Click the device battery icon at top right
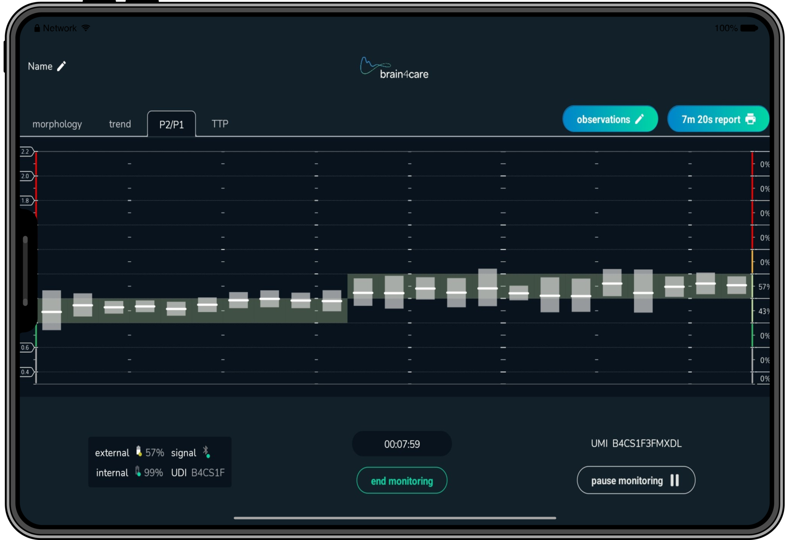The width and height of the screenshot is (792, 540). [x=749, y=28]
